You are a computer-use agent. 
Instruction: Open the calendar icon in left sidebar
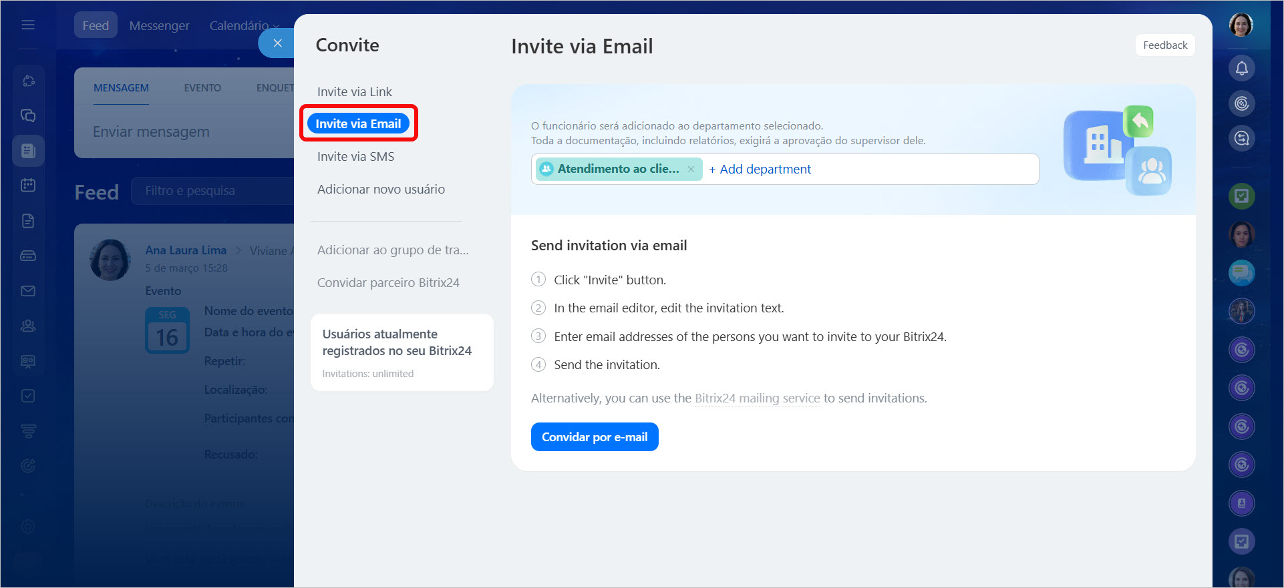(x=28, y=186)
